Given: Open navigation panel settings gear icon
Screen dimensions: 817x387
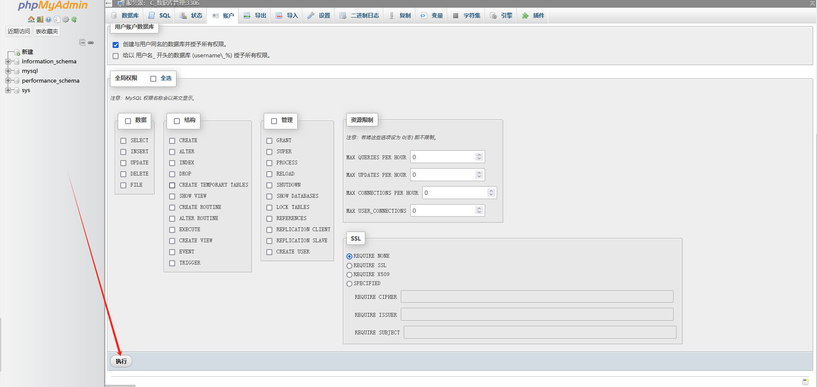Looking at the screenshot, I should [x=66, y=19].
